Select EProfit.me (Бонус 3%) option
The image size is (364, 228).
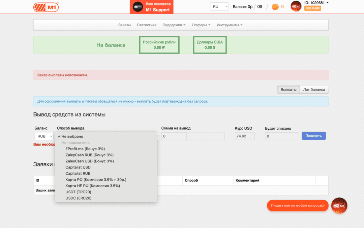(x=106, y=149)
